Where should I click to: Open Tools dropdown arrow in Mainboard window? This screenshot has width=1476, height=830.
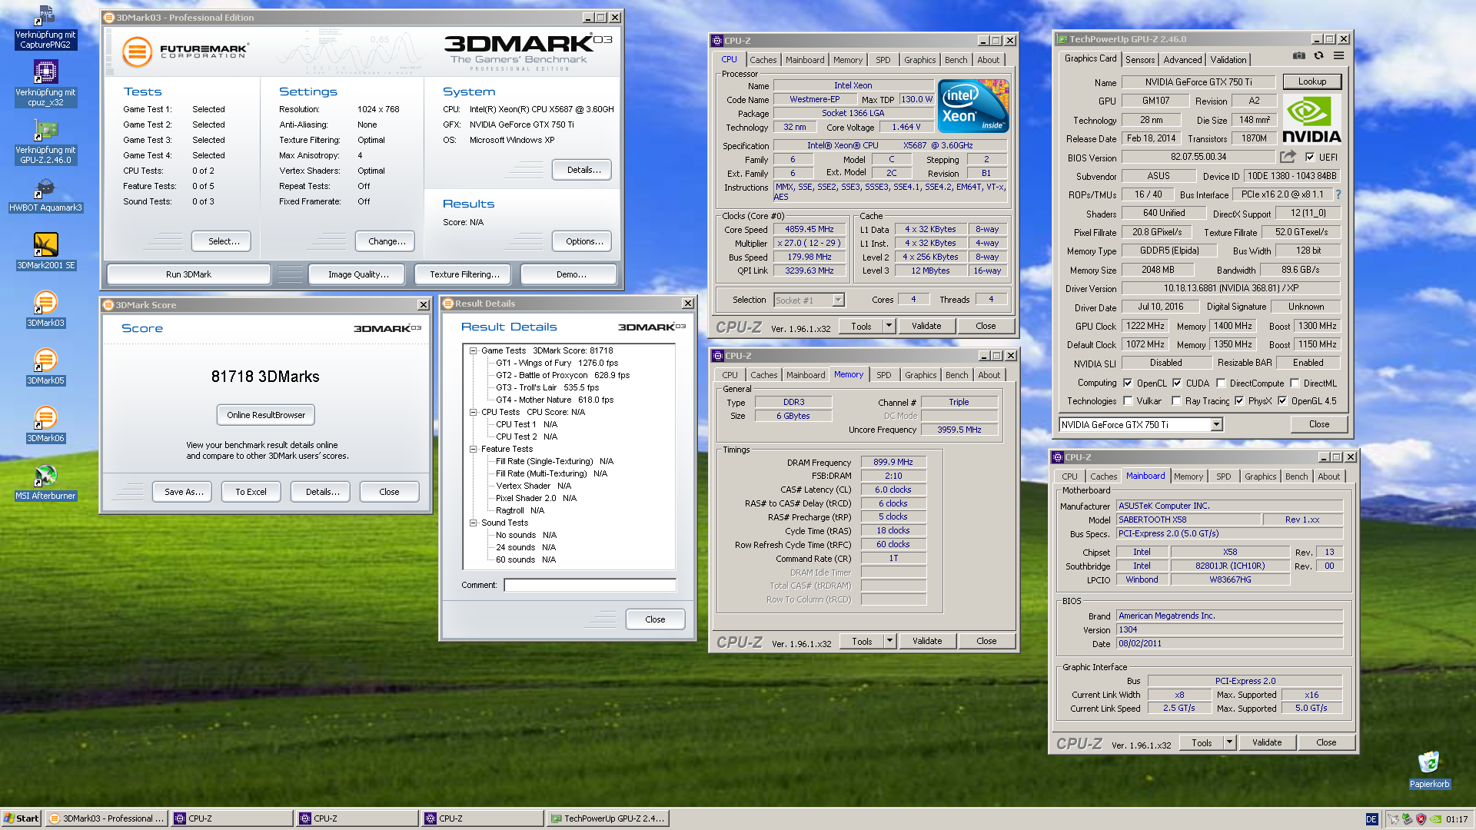[x=1230, y=742]
